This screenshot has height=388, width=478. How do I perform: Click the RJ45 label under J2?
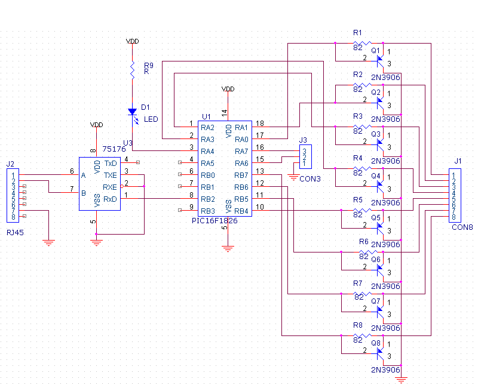16,233
